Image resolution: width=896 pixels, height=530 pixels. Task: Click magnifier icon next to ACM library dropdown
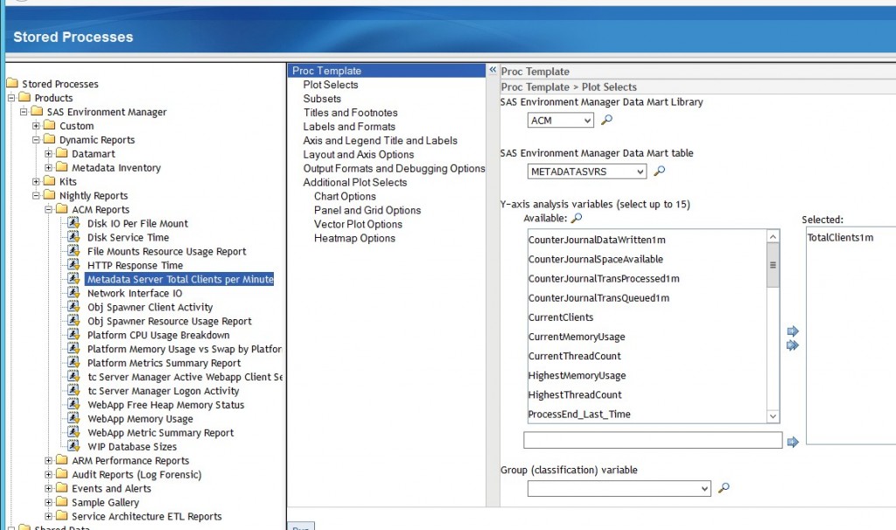coord(607,120)
